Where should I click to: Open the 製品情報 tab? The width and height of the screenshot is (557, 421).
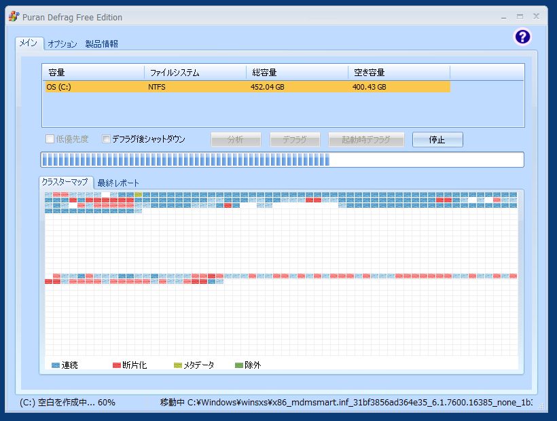[102, 43]
